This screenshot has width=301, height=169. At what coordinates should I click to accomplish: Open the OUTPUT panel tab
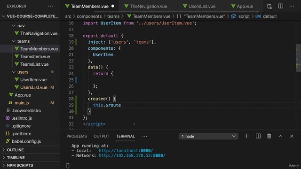[102, 136]
